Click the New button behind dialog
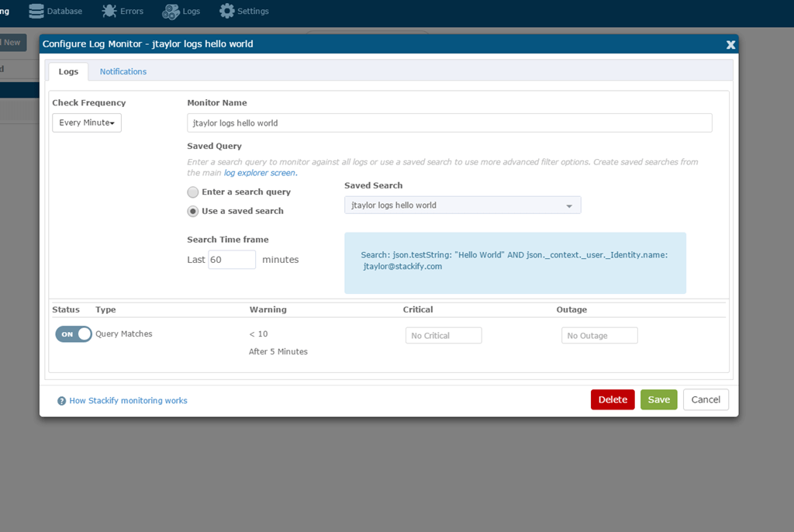 point(12,43)
